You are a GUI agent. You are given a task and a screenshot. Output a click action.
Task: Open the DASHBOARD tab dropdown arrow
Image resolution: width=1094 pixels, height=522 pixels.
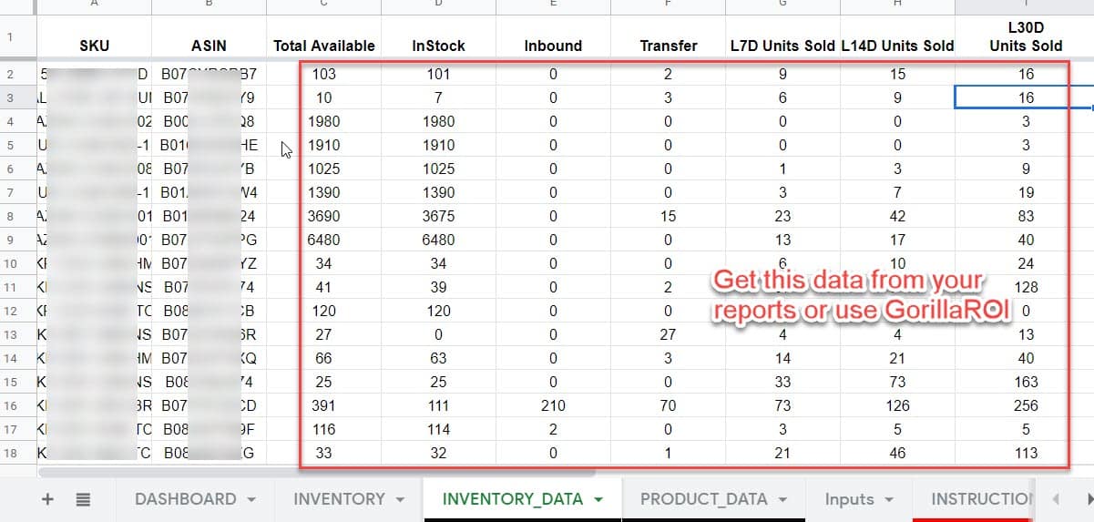tap(251, 500)
